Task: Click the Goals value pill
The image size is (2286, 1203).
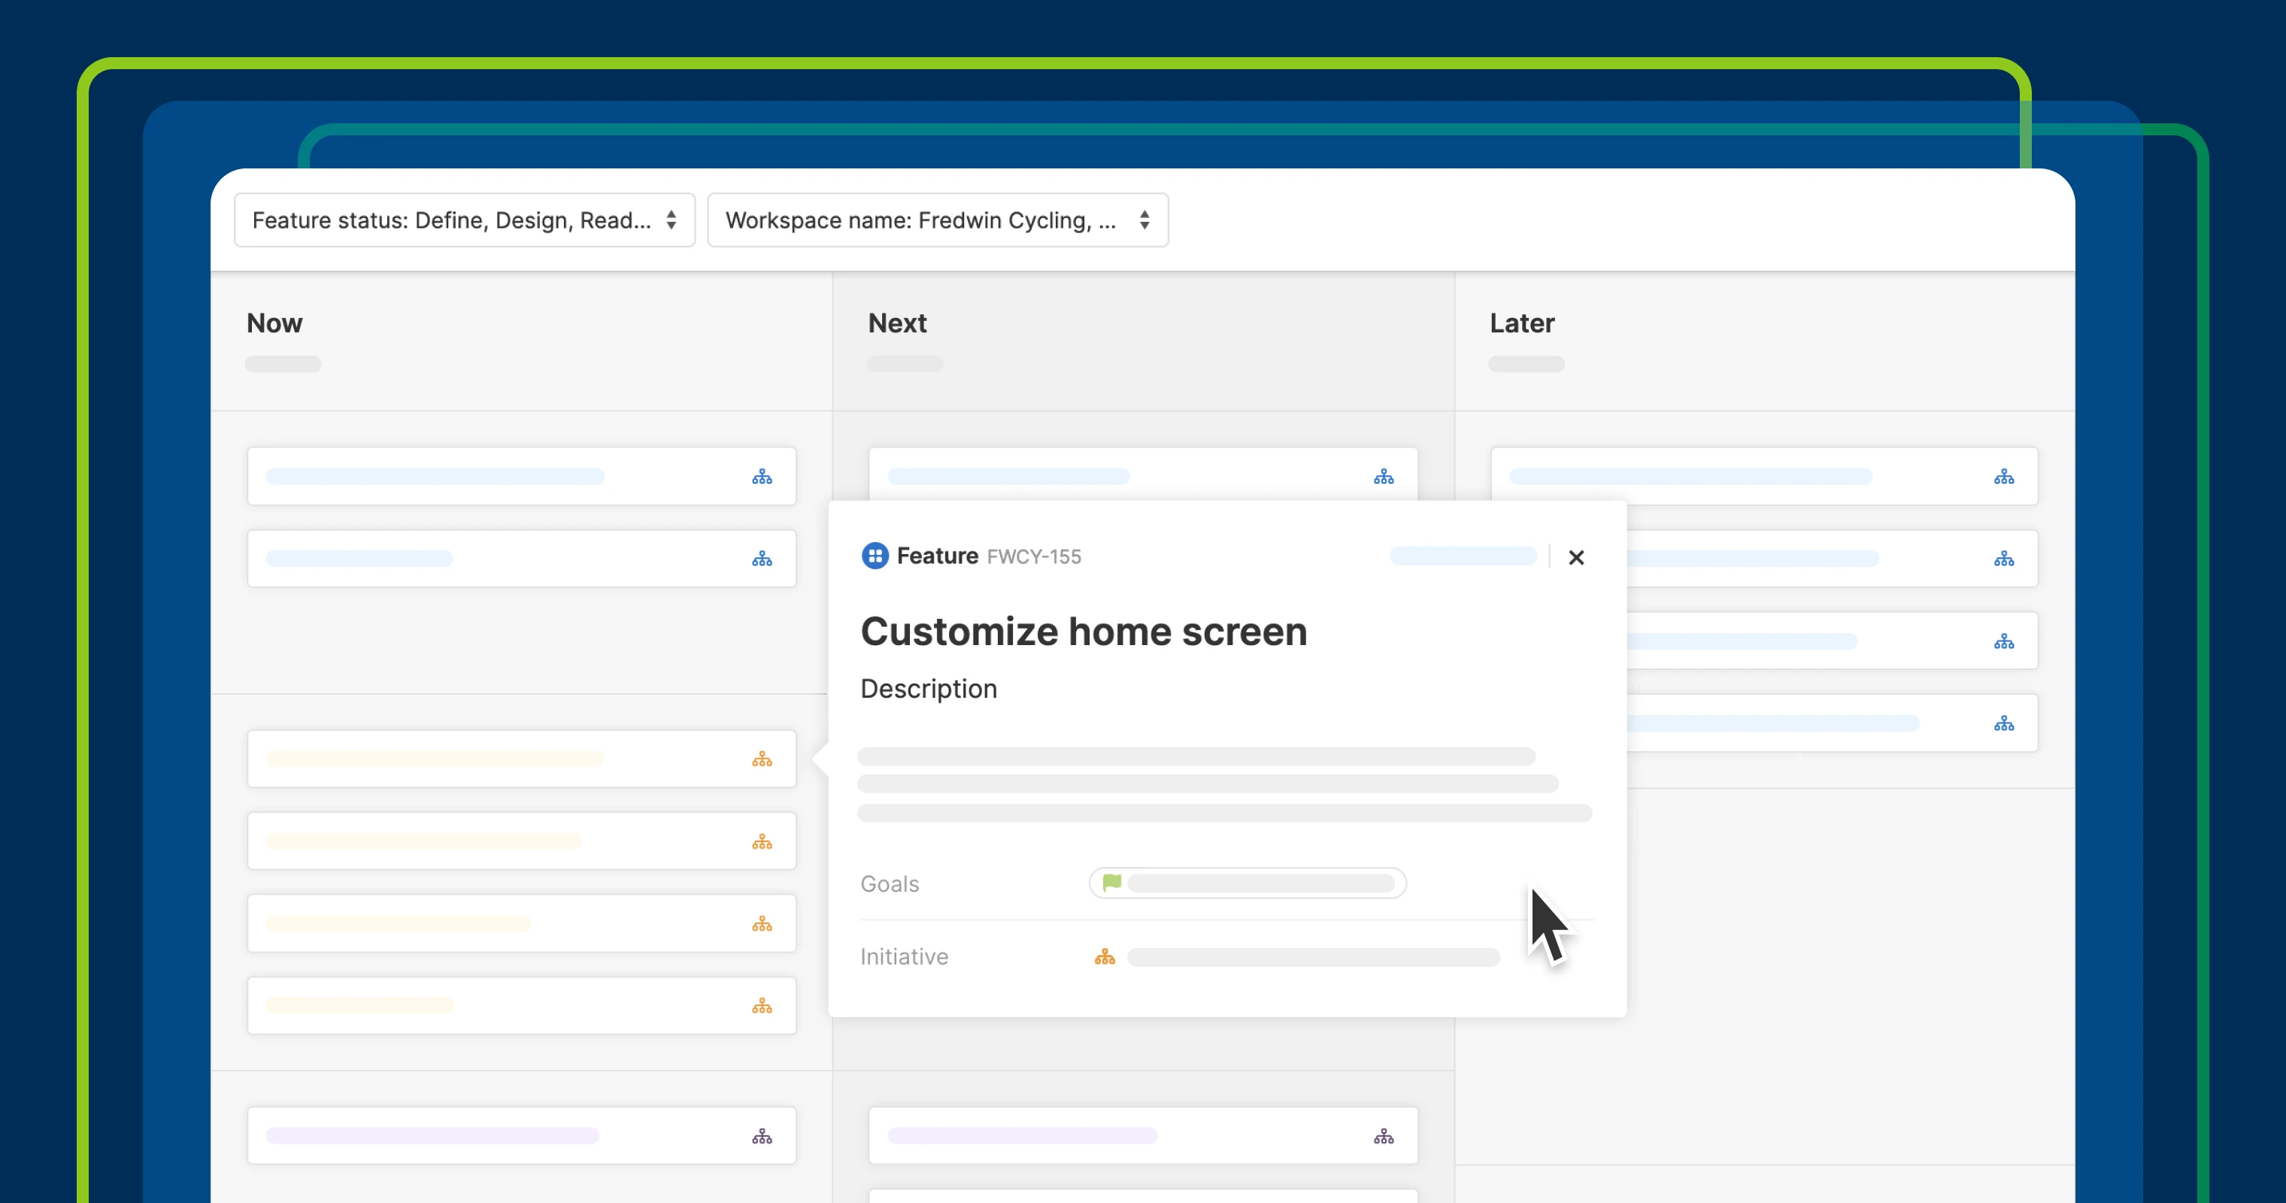Action: click(1247, 883)
